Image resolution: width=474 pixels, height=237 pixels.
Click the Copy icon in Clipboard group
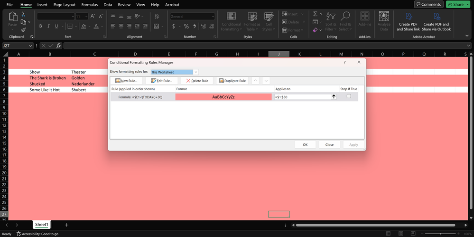click(x=23, y=22)
